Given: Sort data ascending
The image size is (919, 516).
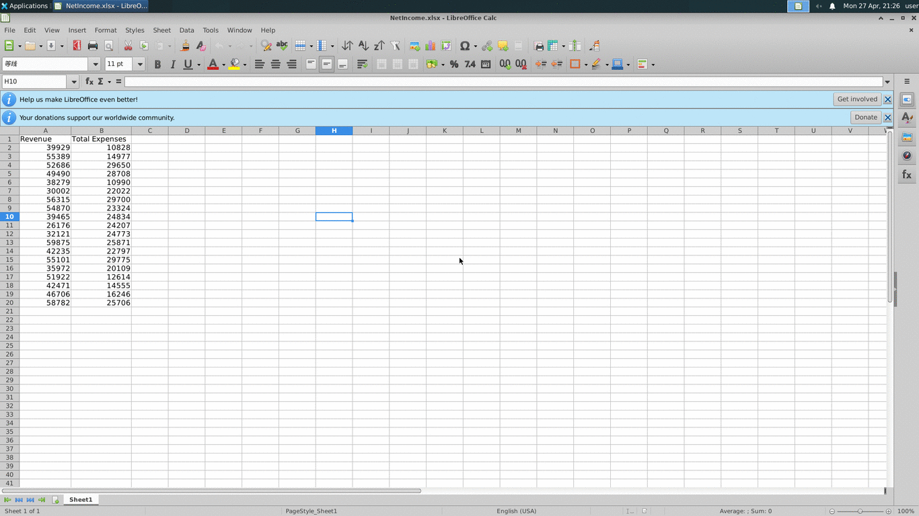Looking at the screenshot, I should (363, 45).
